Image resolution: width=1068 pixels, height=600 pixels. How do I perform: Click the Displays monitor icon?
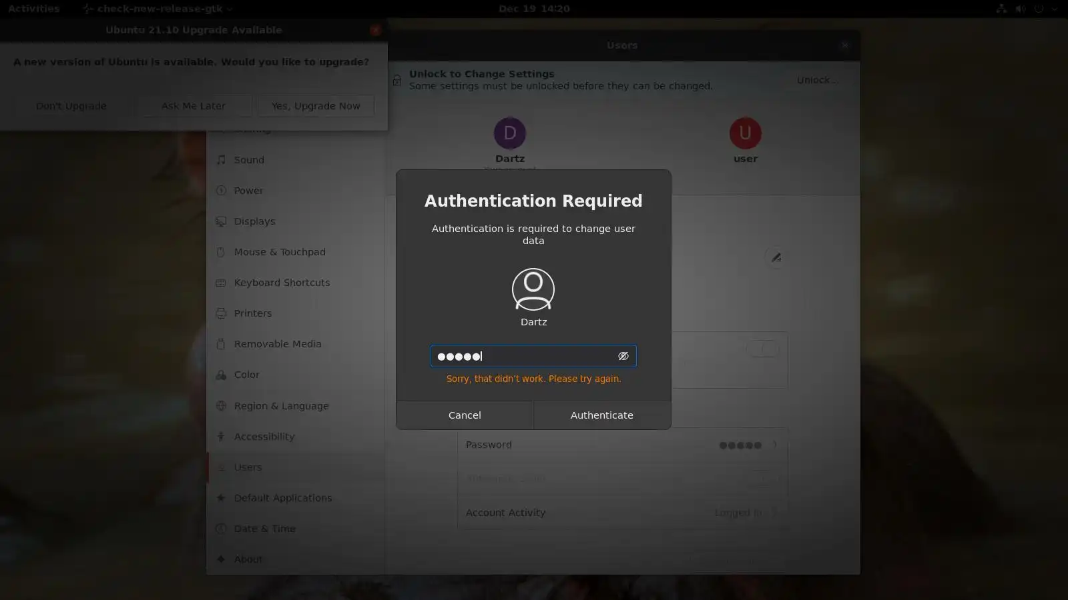point(221,221)
